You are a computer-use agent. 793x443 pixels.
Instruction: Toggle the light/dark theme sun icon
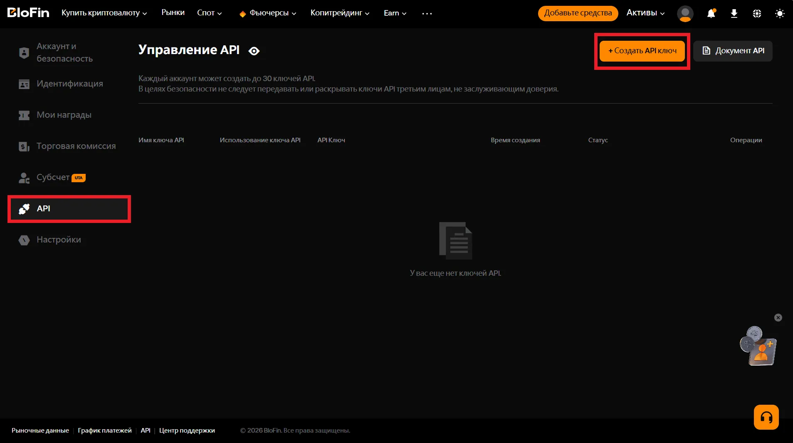pos(780,13)
